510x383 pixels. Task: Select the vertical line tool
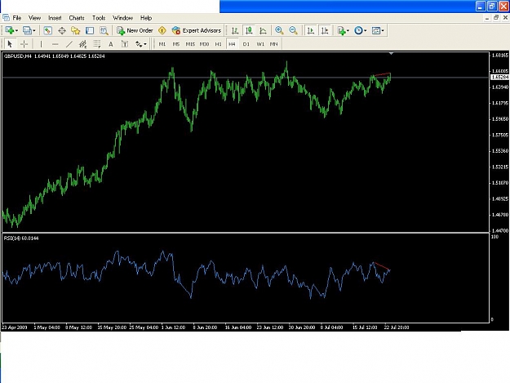pyautogui.click(x=41, y=44)
